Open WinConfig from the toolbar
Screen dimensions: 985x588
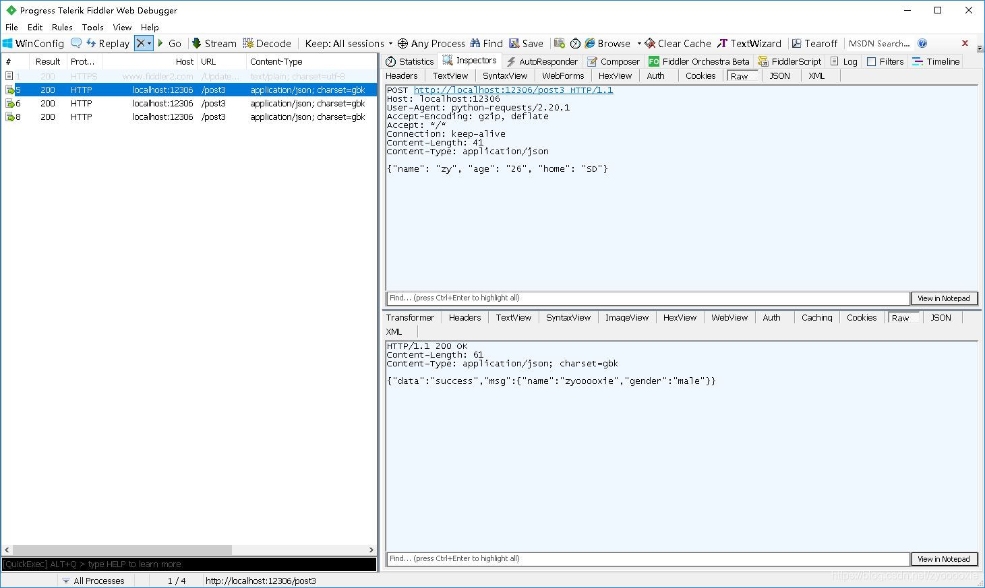(33, 43)
